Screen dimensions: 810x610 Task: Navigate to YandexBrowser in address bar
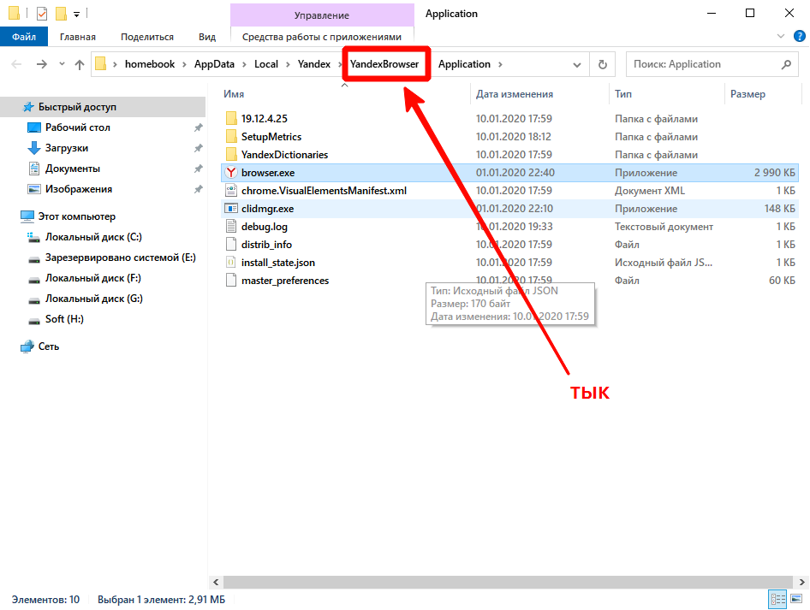384,64
